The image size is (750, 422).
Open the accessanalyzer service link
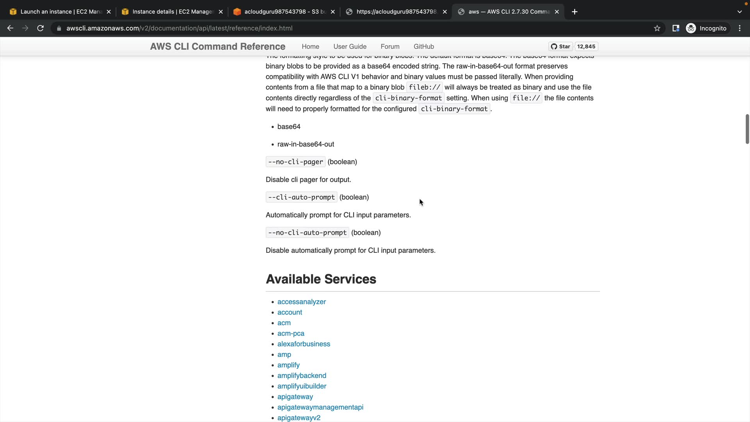pyautogui.click(x=301, y=302)
